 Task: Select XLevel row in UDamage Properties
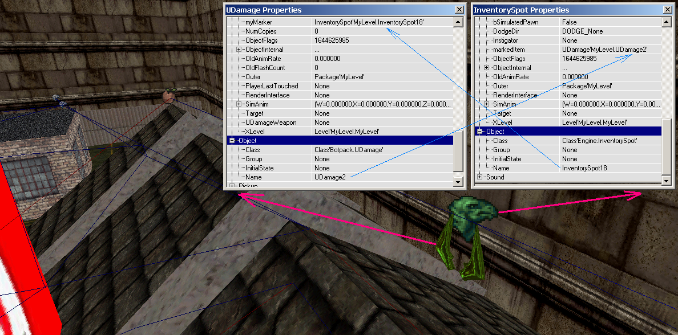(340, 132)
